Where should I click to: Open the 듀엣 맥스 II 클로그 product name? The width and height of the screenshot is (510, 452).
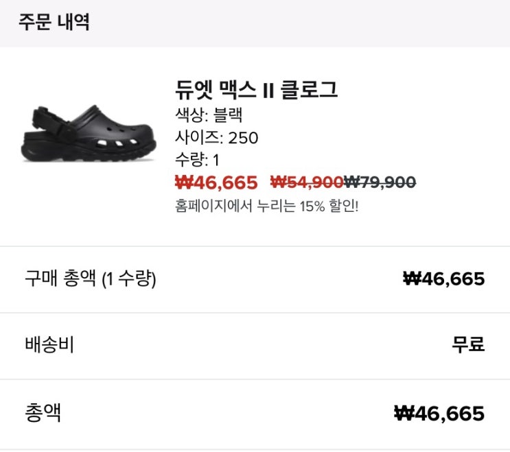[x=257, y=90]
